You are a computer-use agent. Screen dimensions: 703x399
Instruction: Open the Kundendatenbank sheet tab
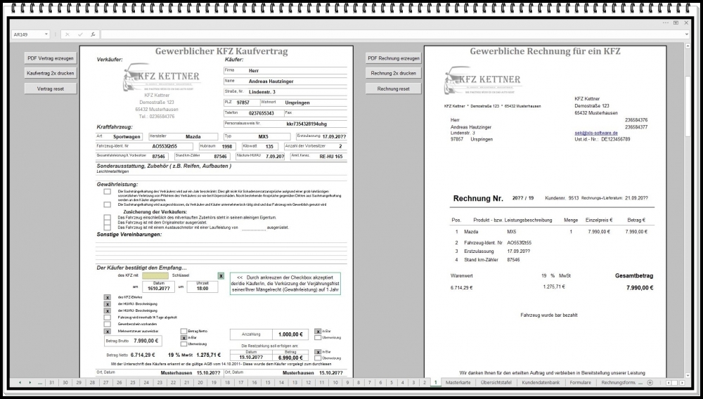[541, 382]
